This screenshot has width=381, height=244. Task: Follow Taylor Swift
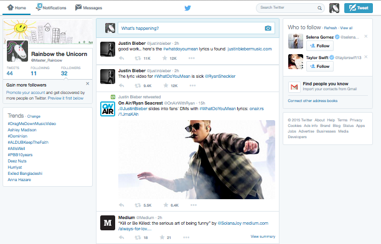point(320,67)
